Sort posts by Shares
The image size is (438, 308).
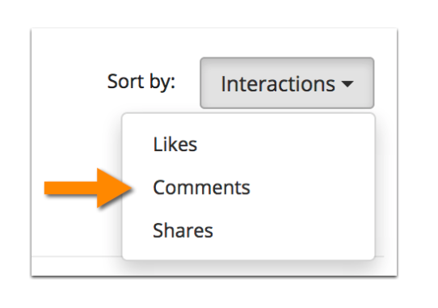(183, 230)
